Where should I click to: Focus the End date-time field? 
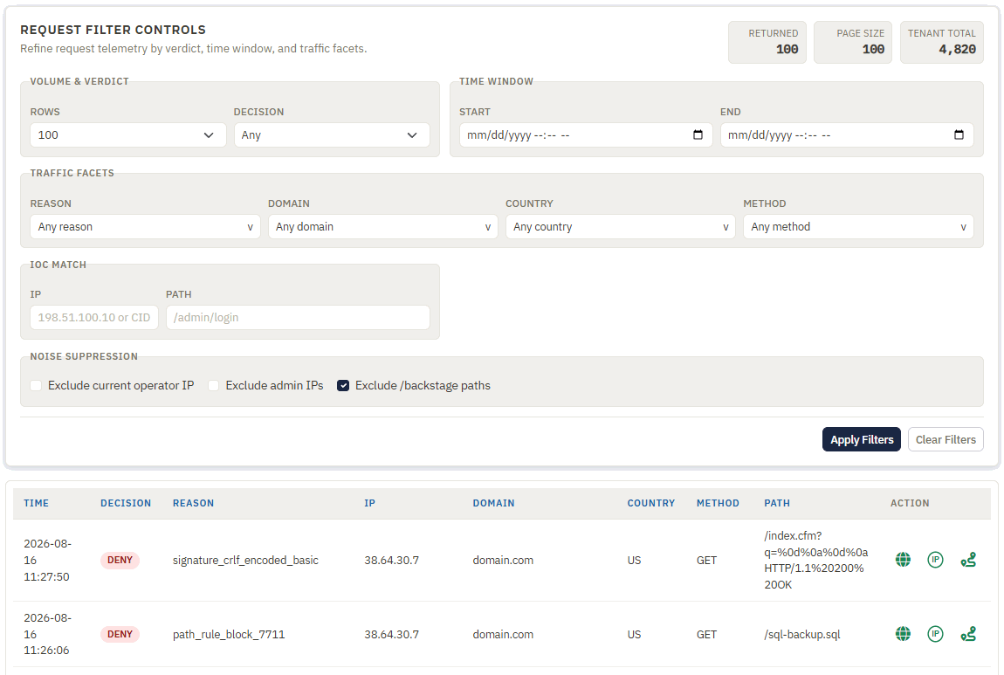tap(847, 135)
